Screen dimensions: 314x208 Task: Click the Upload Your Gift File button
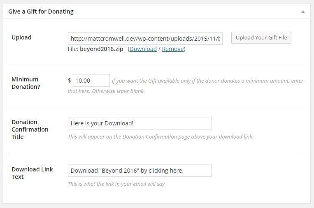tap(261, 37)
